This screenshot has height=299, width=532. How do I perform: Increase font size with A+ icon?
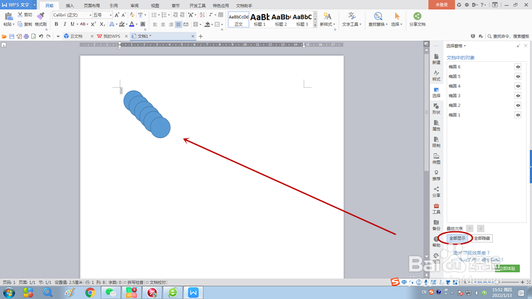117,15
